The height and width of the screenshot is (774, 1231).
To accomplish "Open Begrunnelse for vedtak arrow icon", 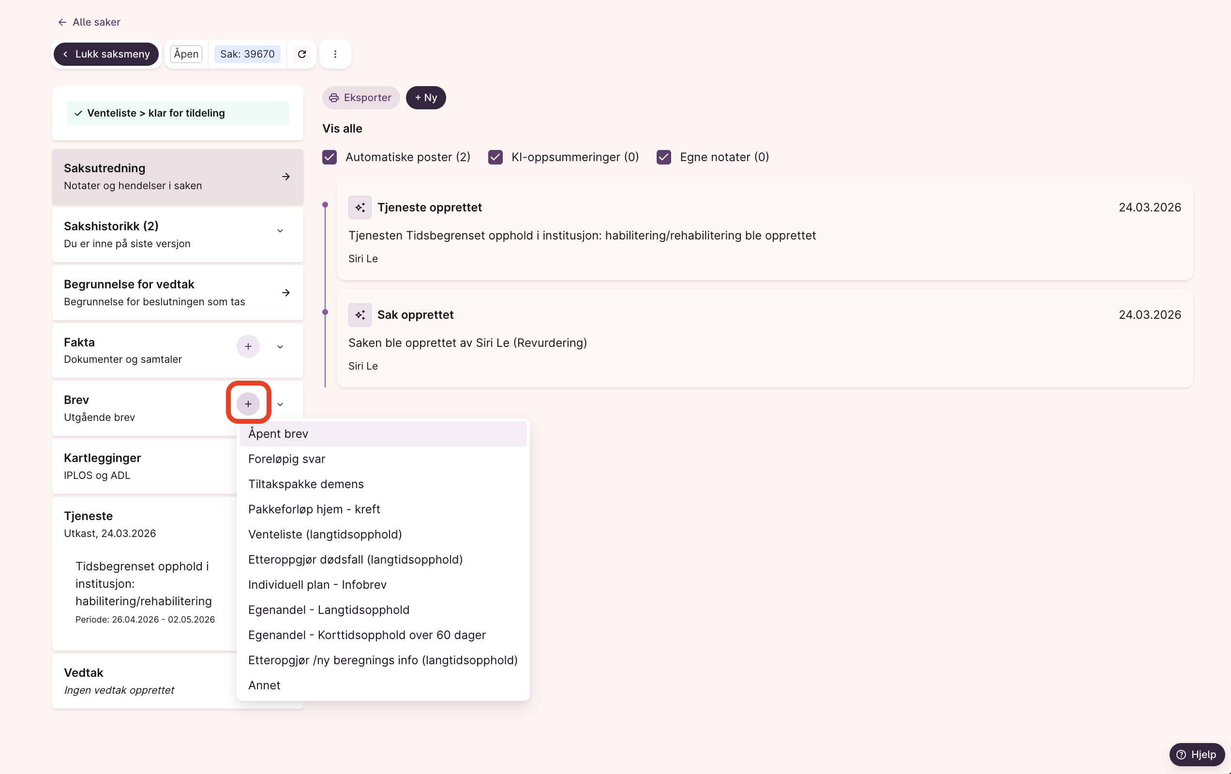I will coord(286,292).
